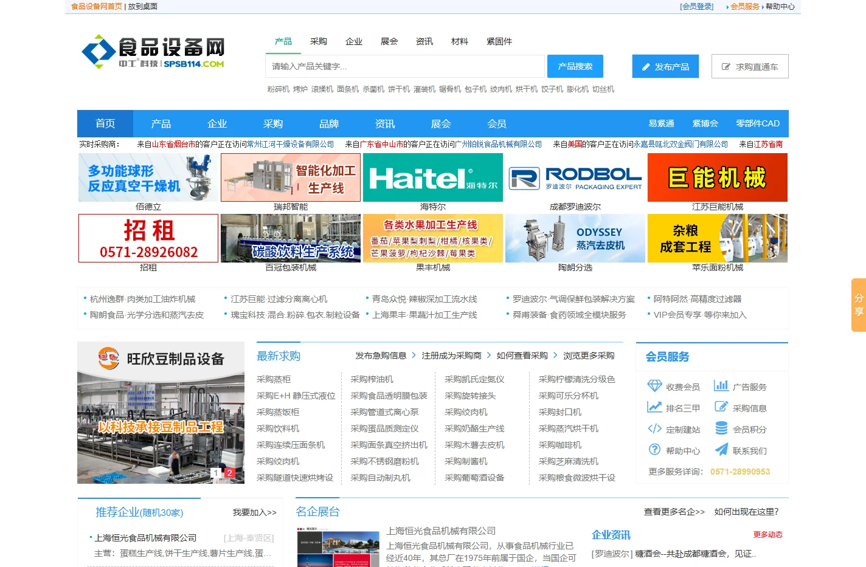Click the diamond icon beside 收费会员
Screen dimensions: 866x567
click(x=654, y=386)
